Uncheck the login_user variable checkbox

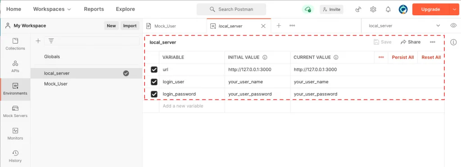click(x=154, y=82)
